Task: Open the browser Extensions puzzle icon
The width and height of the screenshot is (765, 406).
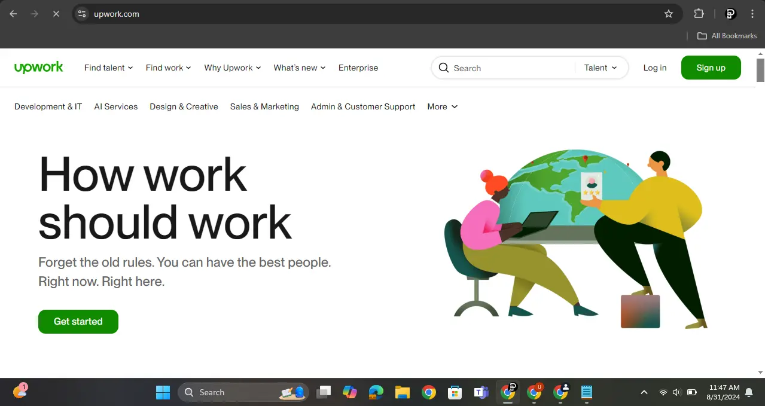Action: pyautogui.click(x=699, y=14)
